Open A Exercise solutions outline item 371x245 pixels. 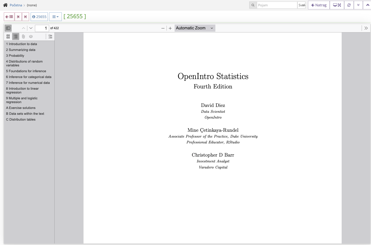tap(21, 108)
